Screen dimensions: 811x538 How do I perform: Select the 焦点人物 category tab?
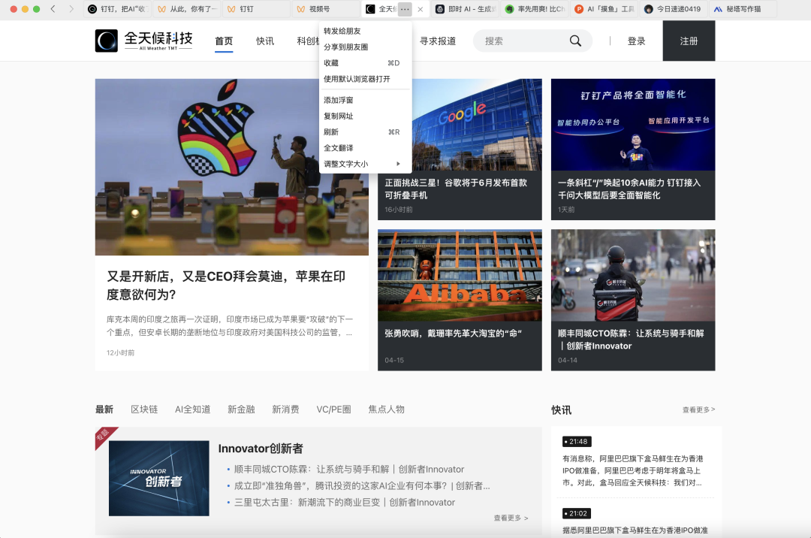[387, 410]
